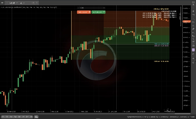Click the rightmost icon on the US30 tab
Screen dimensions: 196x119
[x=37, y=3]
